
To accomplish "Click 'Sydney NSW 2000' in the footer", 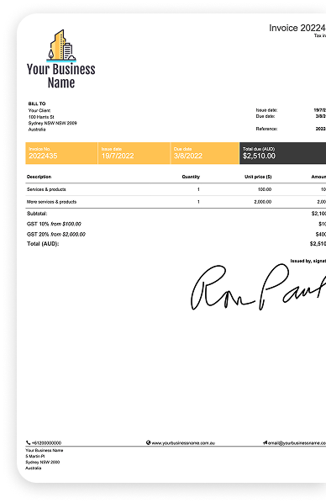I will [43, 463].
